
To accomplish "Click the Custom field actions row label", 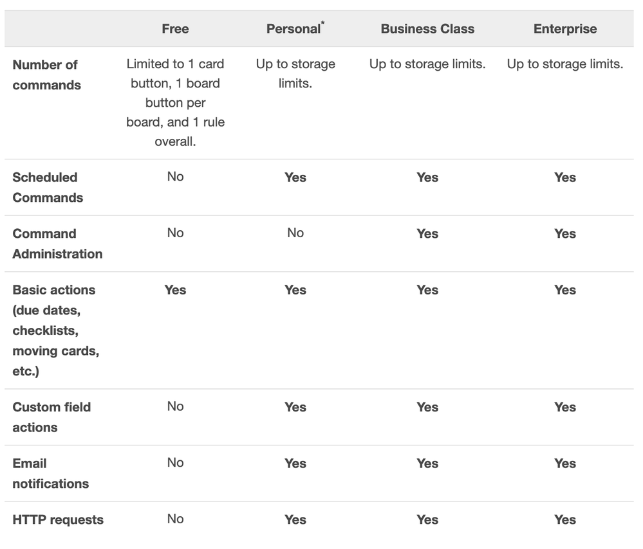I will (x=51, y=417).
